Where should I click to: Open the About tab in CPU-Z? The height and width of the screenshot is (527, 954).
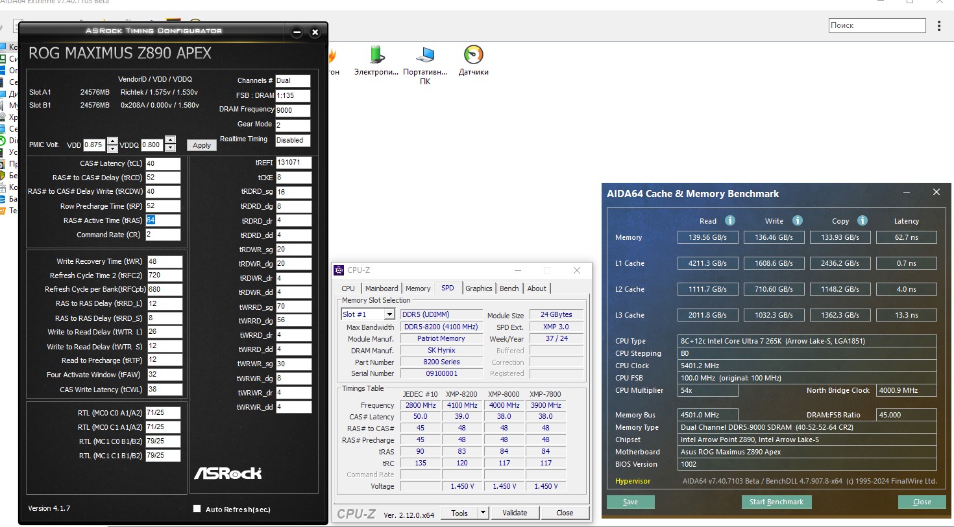click(537, 288)
